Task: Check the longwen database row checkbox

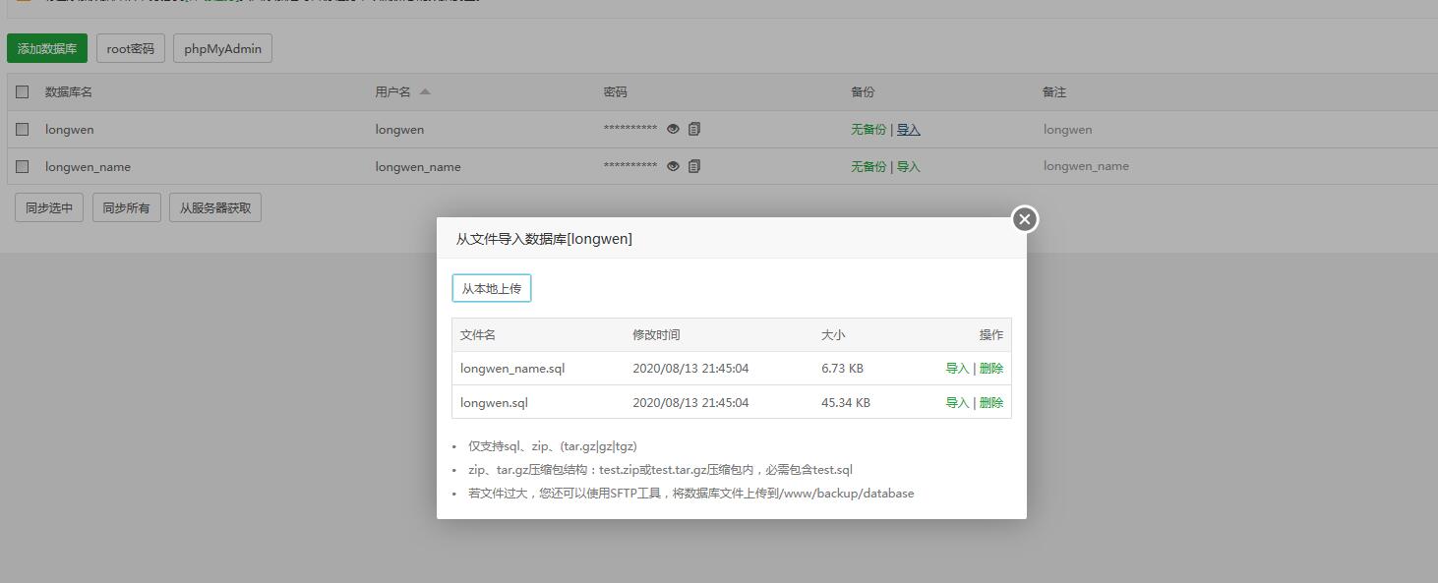Action: (x=23, y=129)
